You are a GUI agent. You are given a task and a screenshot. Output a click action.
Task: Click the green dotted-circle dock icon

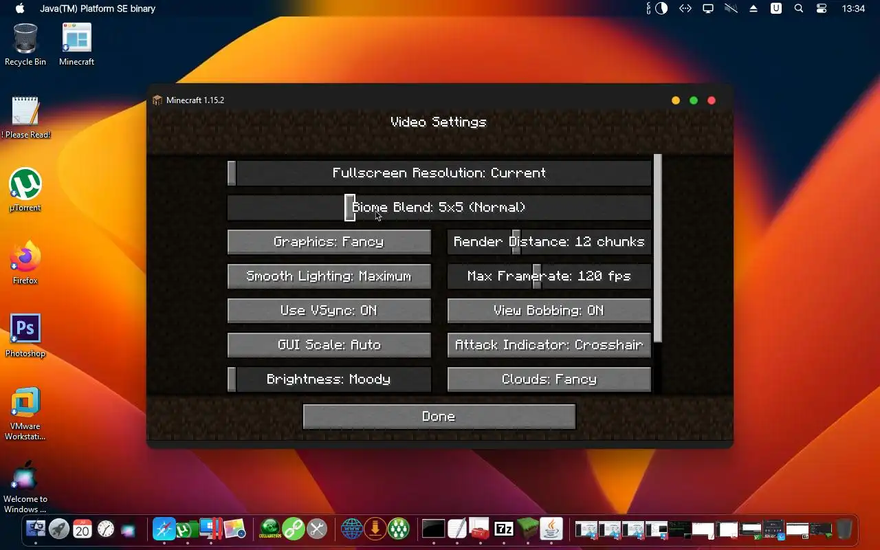[399, 529]
